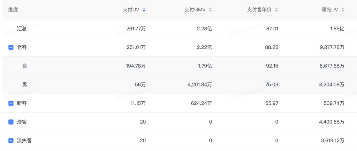Click sort arrows beside 曝光UV
The image size is (357, 151).
click(x=343, y=10)
